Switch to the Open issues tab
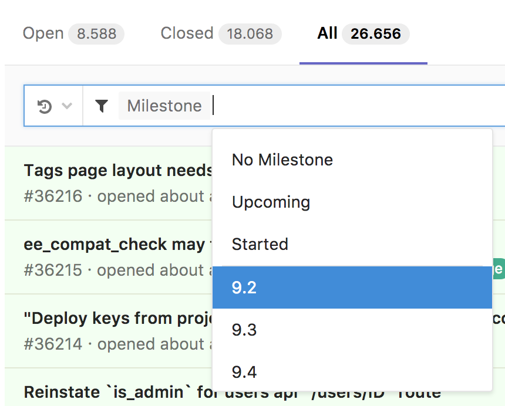The width and height of the screenshot is (505, 406). [x=73, y=33]
